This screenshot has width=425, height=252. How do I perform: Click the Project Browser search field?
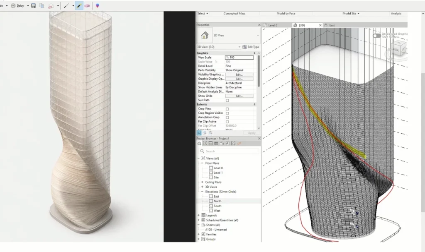click(x=229, y=151)
